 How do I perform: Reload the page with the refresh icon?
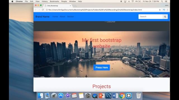coord(43,10)
